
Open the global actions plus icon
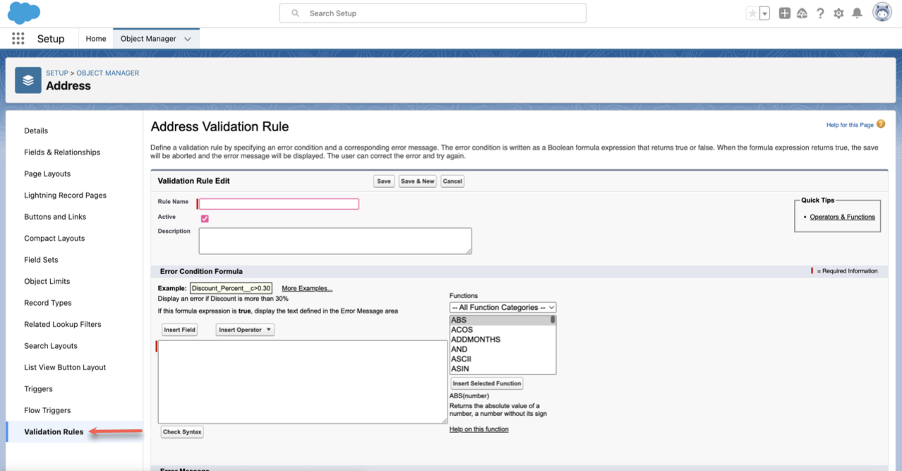(x=785, y=13)
